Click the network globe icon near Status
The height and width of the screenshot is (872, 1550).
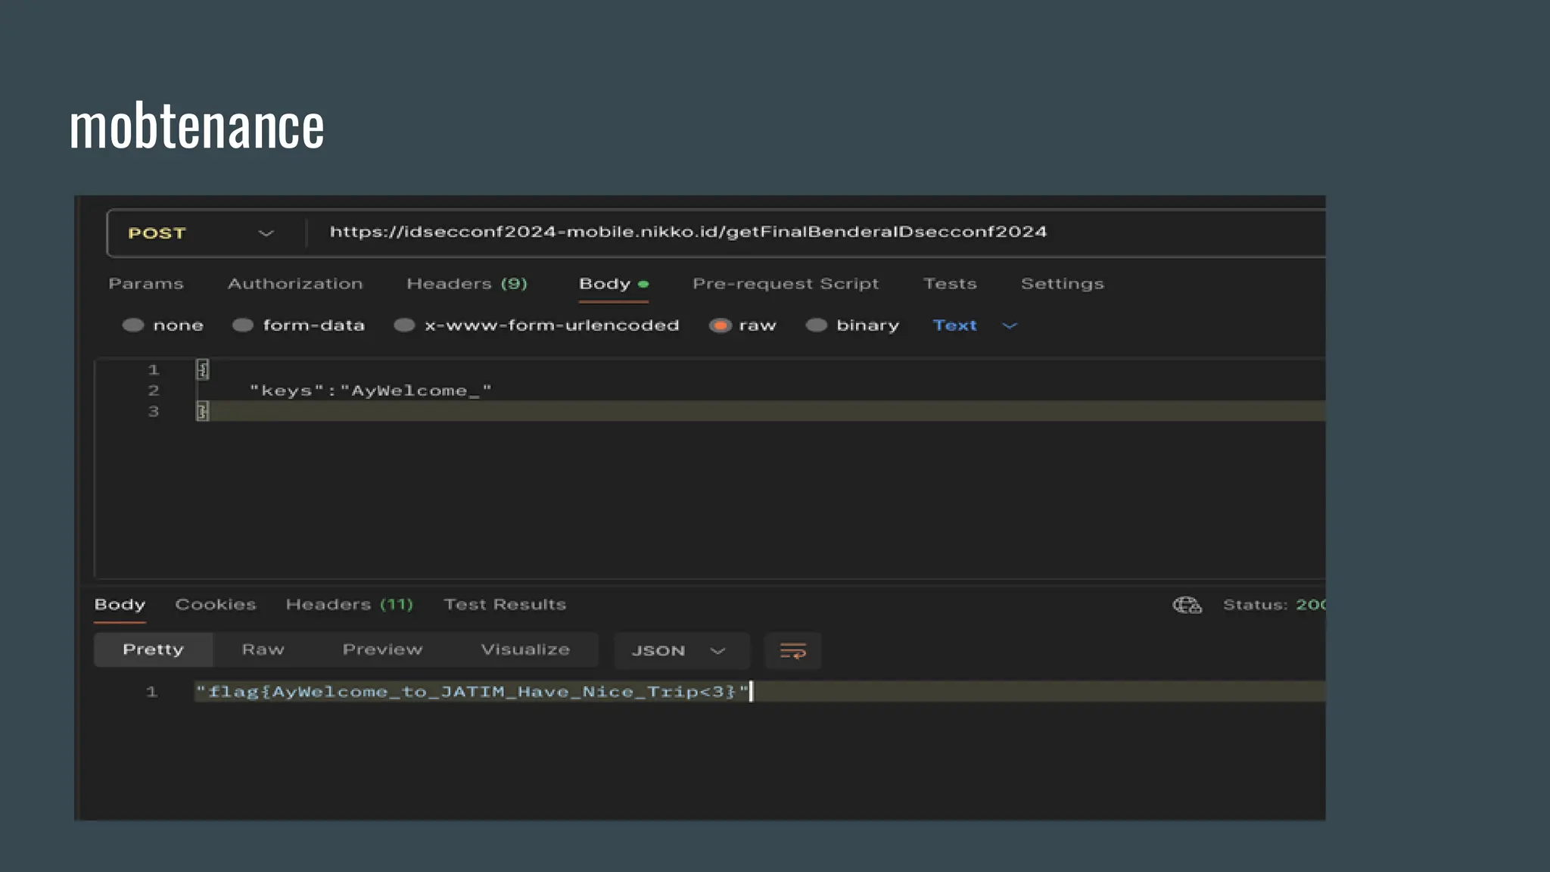coord(1186,605)
